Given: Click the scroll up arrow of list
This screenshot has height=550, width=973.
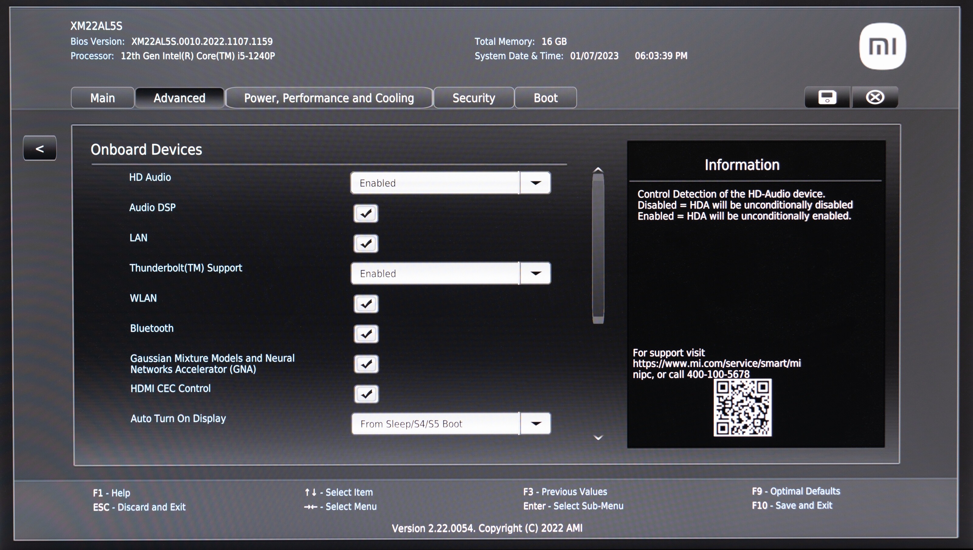Looking at the screenshot, I should coord(598,170).
